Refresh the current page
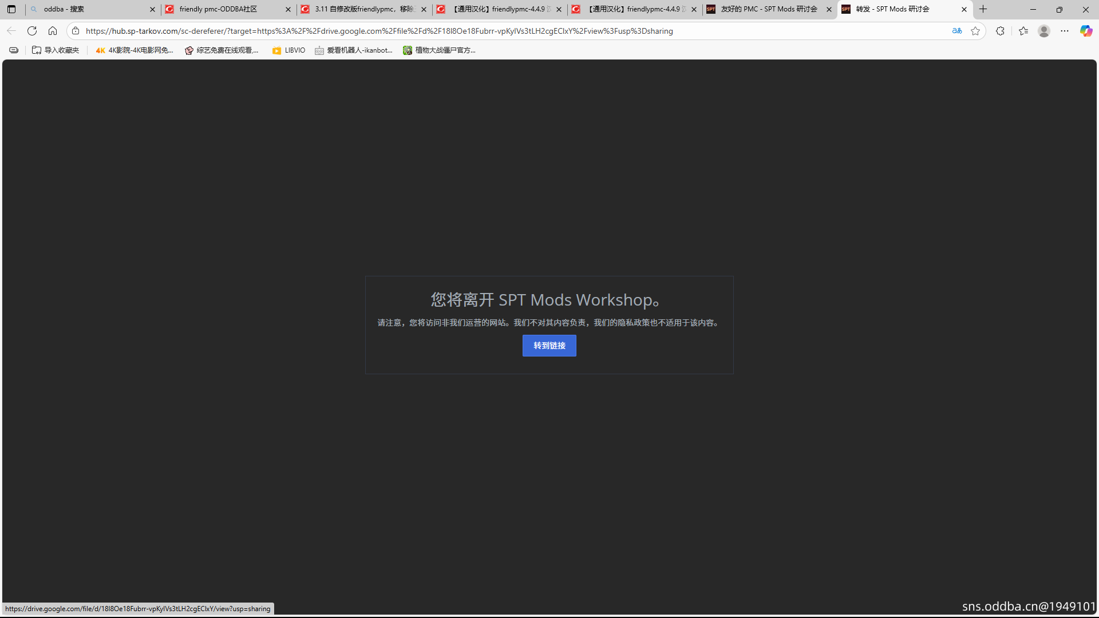Image resolution: width=1099 pixels, height=618 pixels. point(32,31)
